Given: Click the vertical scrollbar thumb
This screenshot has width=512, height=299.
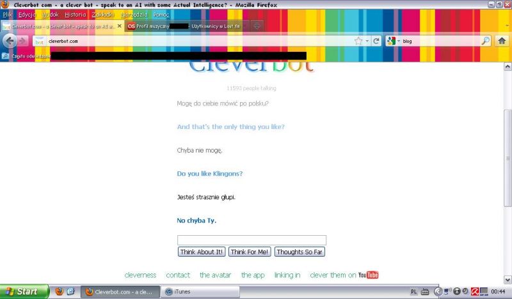Looking at the screenshot, I should [508, 158].
